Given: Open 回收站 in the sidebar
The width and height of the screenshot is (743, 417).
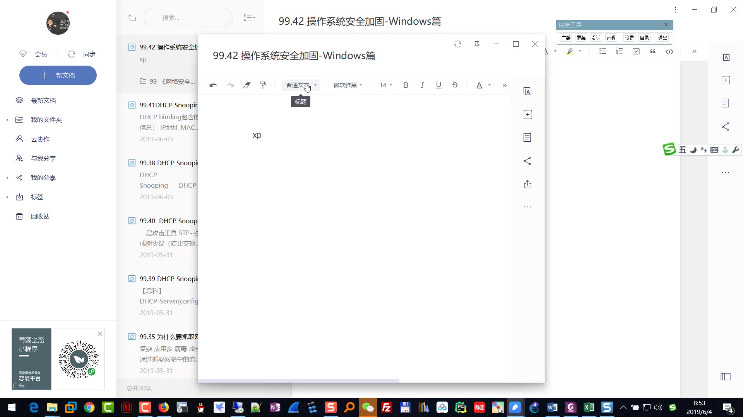Looking at the screenshot, I should (x=40, y=216).
